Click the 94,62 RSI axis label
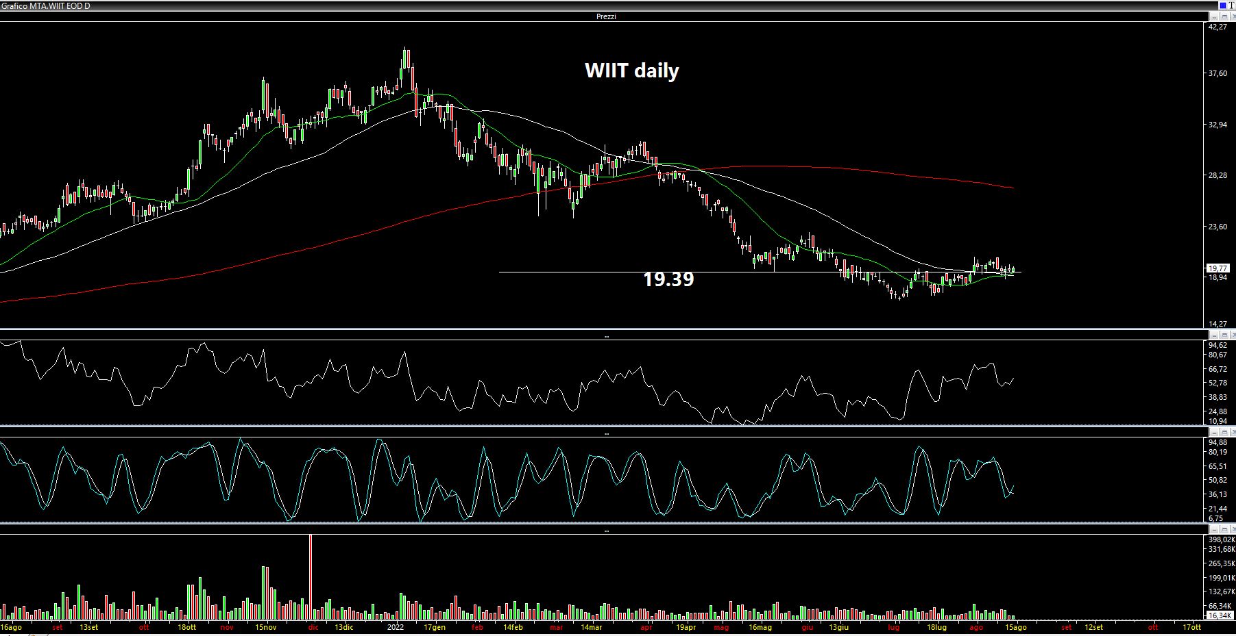This screenshot has height=636, width=1236. 1217,345
